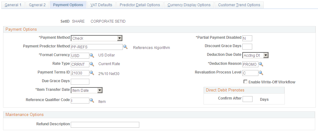Open the Predictor Detail Options tab
318x133 pixels.
click(140, 5)
